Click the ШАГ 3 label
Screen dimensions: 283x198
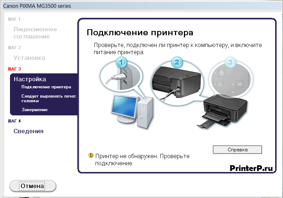[15, 69]
